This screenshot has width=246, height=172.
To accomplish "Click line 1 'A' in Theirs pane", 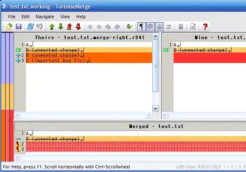I will click(x=89, y=45).
